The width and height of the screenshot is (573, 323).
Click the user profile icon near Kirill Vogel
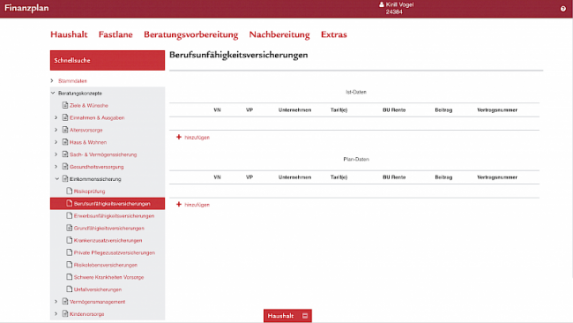pyautogui.click(x=382, y=4)
